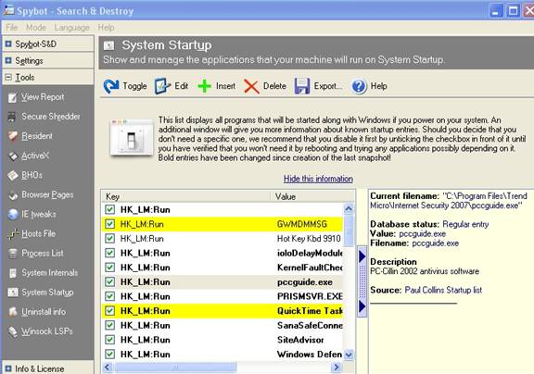Click the blue Help question icon
This screenshot has height=374, width=534.
tap(359, 86)
